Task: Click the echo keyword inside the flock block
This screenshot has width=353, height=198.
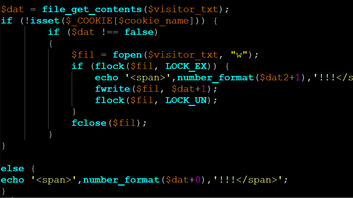Action: [x=107, y=77]
